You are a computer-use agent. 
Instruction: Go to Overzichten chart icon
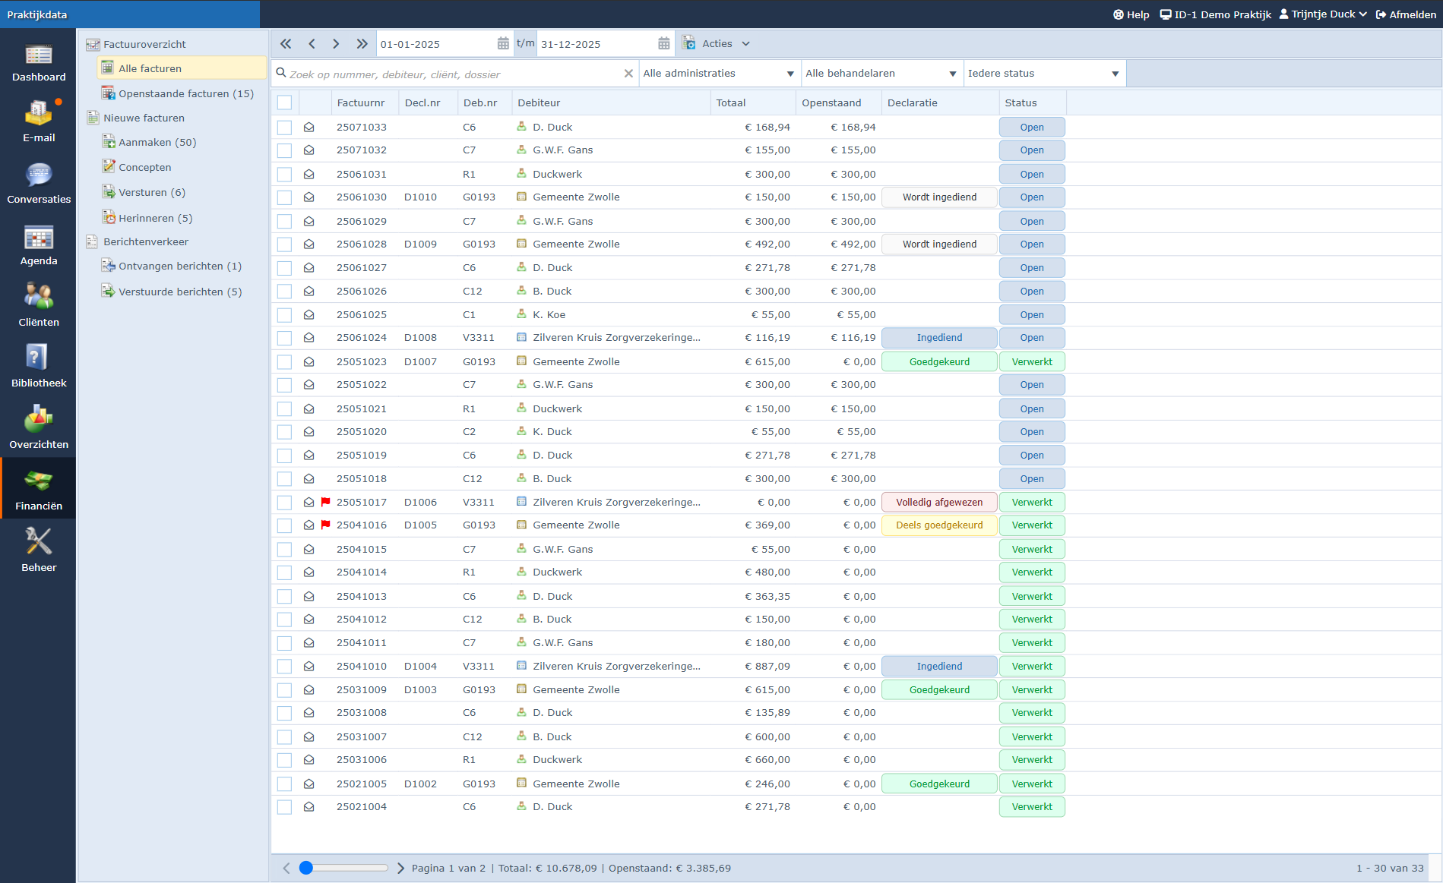click(x=38, y=420)
